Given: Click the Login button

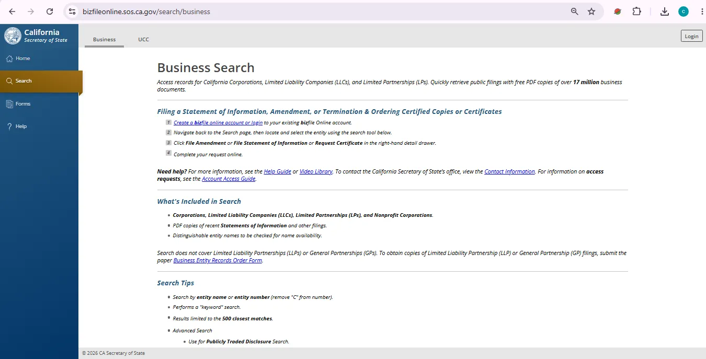Looking at the screenshot, I should tap(691, 36).
